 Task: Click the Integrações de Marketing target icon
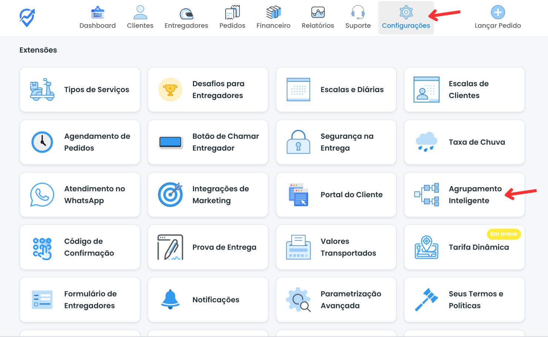tap(170, 195)
